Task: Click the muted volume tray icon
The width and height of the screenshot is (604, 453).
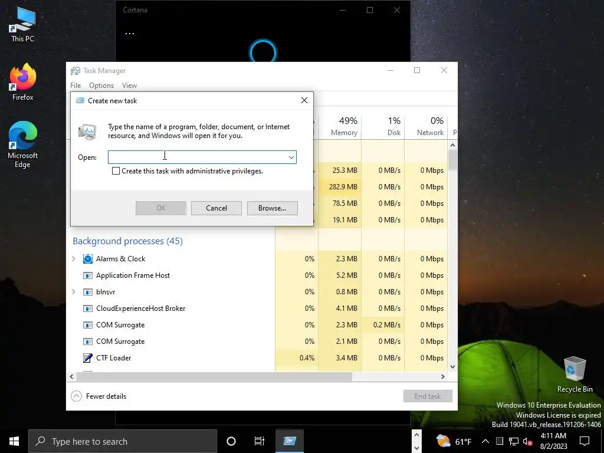Action: [x=527, y=441]
